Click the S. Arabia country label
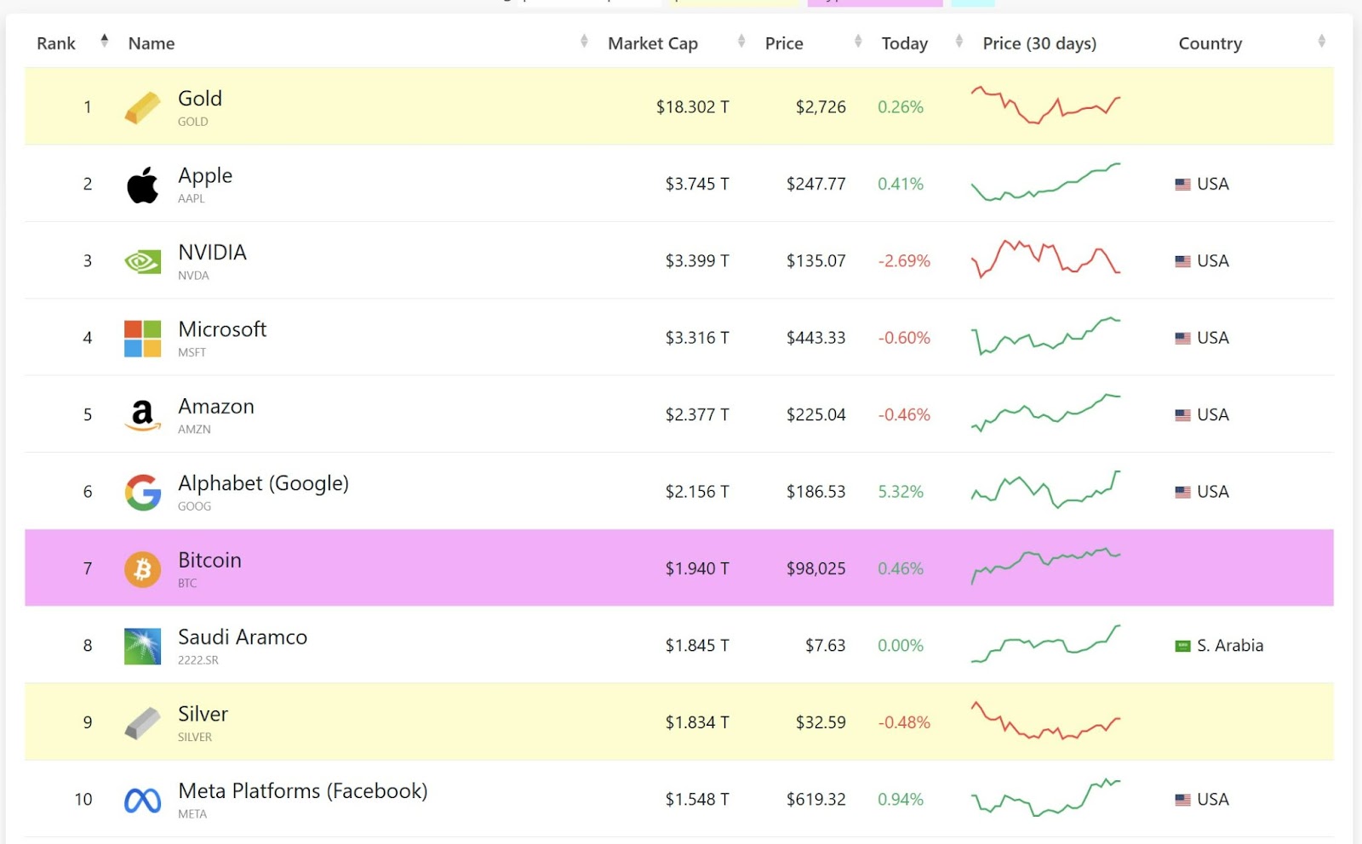Image resolution: width=1362 pixels, height=844 pixels. pyautogui.click(x=1230, y=646)
